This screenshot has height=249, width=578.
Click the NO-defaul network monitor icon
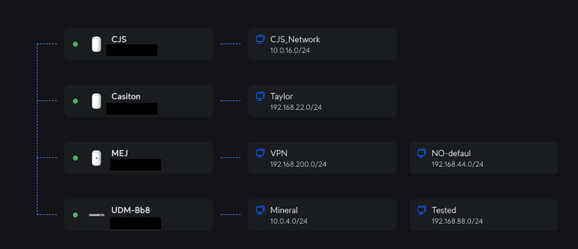coord(421,153)
